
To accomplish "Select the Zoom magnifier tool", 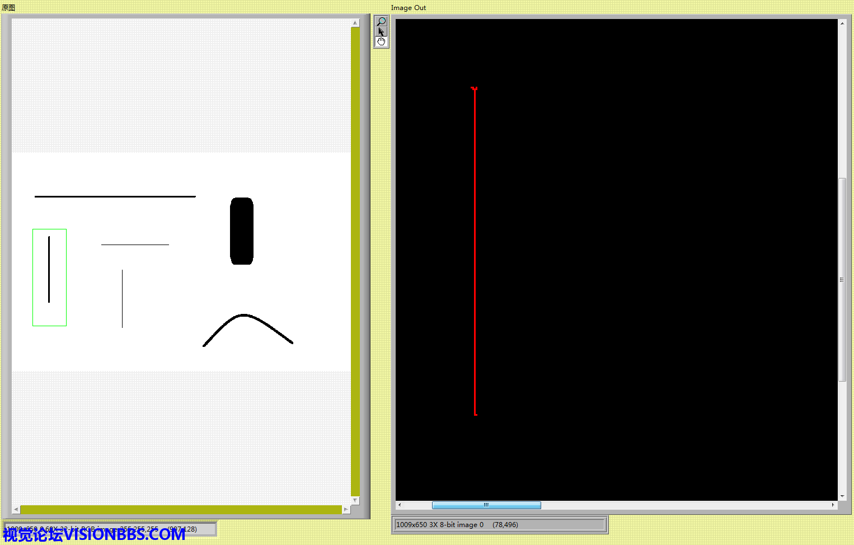I will tap(381, 22).
